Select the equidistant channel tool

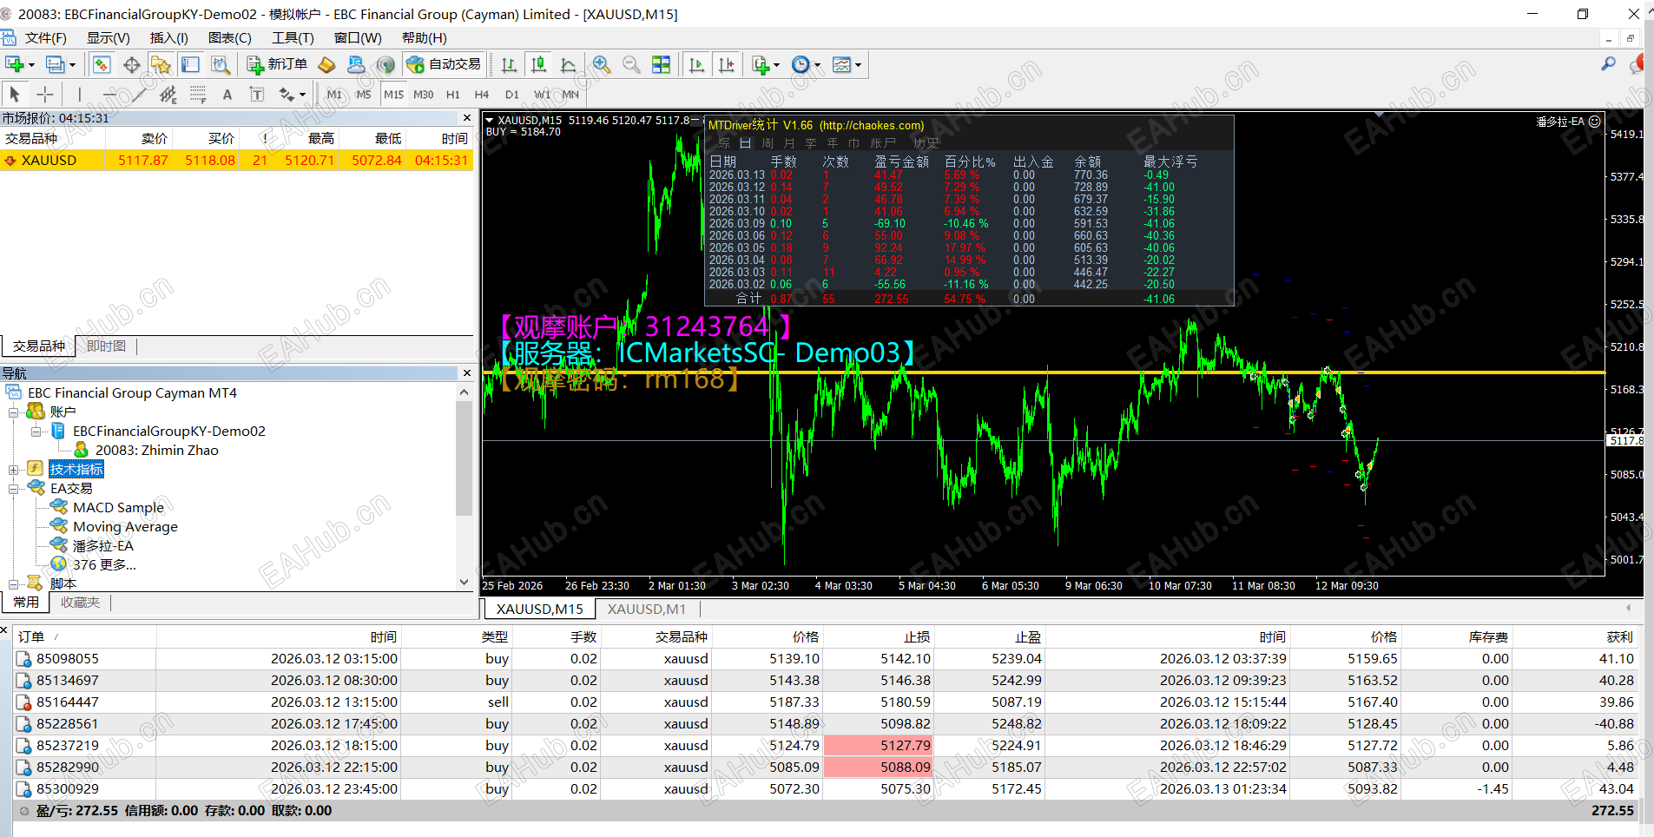click(x=168, y=94)
